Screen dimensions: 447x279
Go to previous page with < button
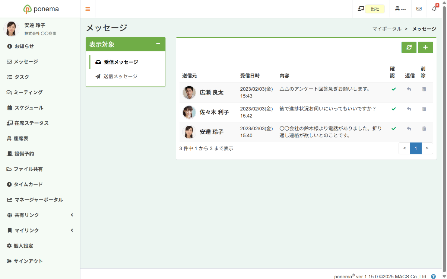pyautogui.click(x=404, y=148)
